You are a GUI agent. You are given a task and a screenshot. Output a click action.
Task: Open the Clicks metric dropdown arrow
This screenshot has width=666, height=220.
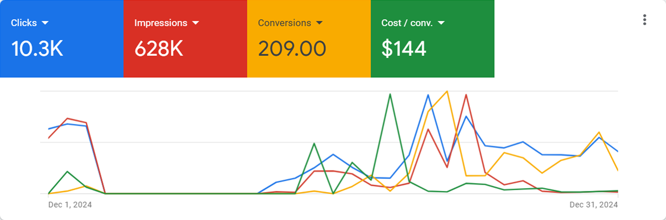[45, 23]
